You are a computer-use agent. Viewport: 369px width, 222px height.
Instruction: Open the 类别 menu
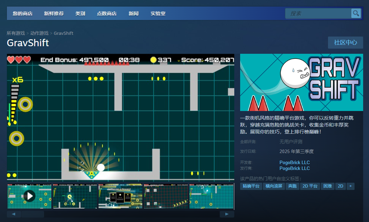click(x=80, y=13)
